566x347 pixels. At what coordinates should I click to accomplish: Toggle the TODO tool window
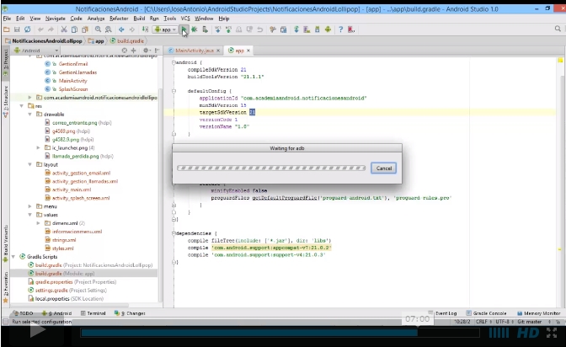[x=23, y=313]
